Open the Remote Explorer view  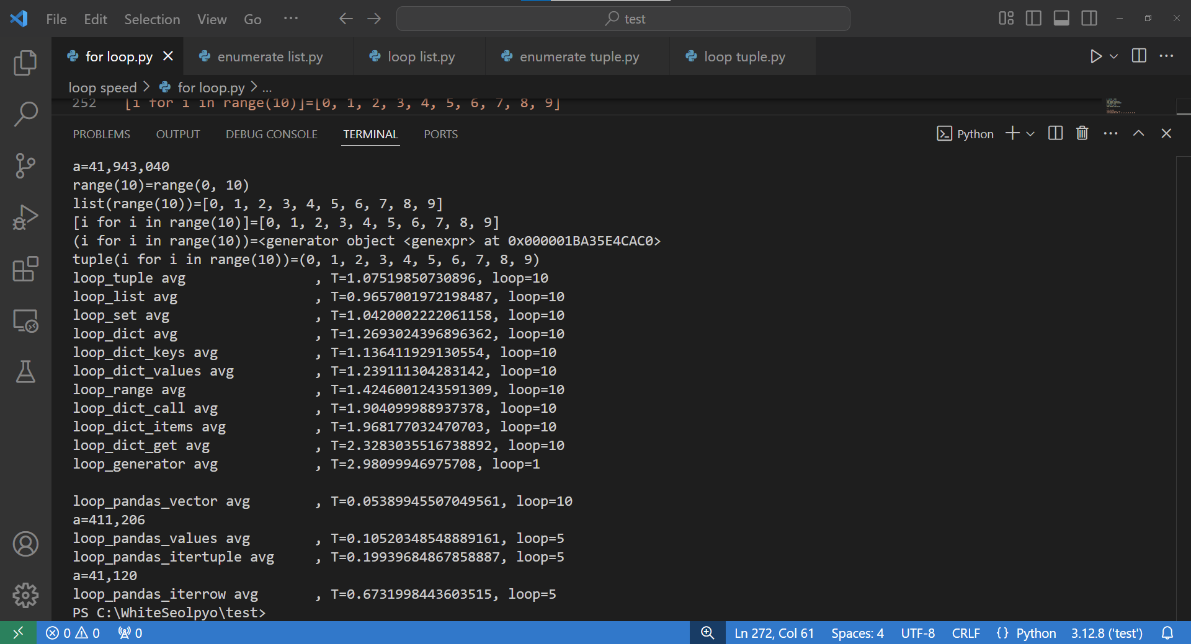click(x=25, y=320)
